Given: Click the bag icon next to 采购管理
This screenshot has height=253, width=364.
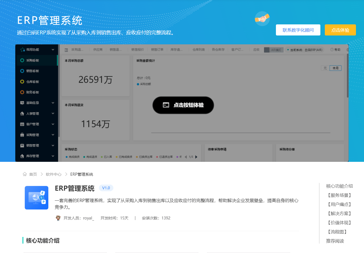Looking at the screenshot, I should [22, 135].
